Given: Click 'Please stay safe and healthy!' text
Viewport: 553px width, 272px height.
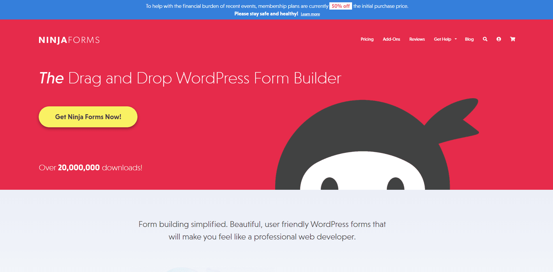Looking at the screenshot, I should 266,14.
